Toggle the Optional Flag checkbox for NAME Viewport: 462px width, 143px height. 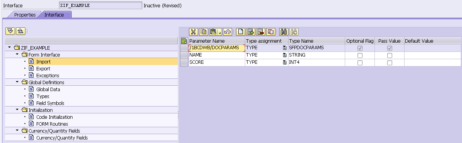pos(360,55)
